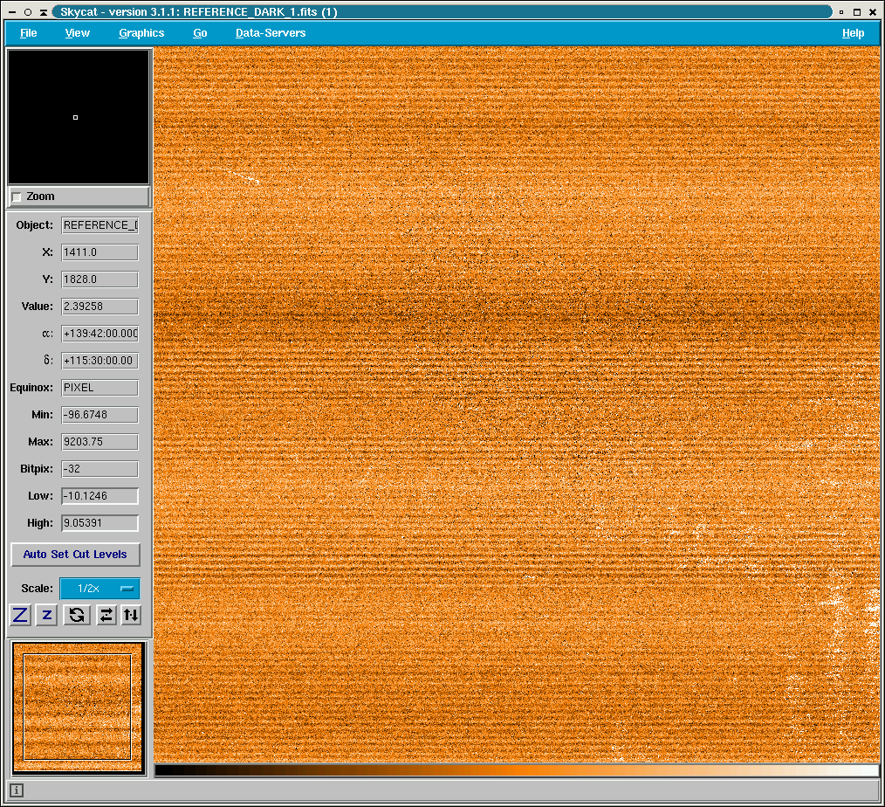The width and height of the screenshot is (885, 807).
Task: Click the info icon in the status bar
Action: (17, 790)
